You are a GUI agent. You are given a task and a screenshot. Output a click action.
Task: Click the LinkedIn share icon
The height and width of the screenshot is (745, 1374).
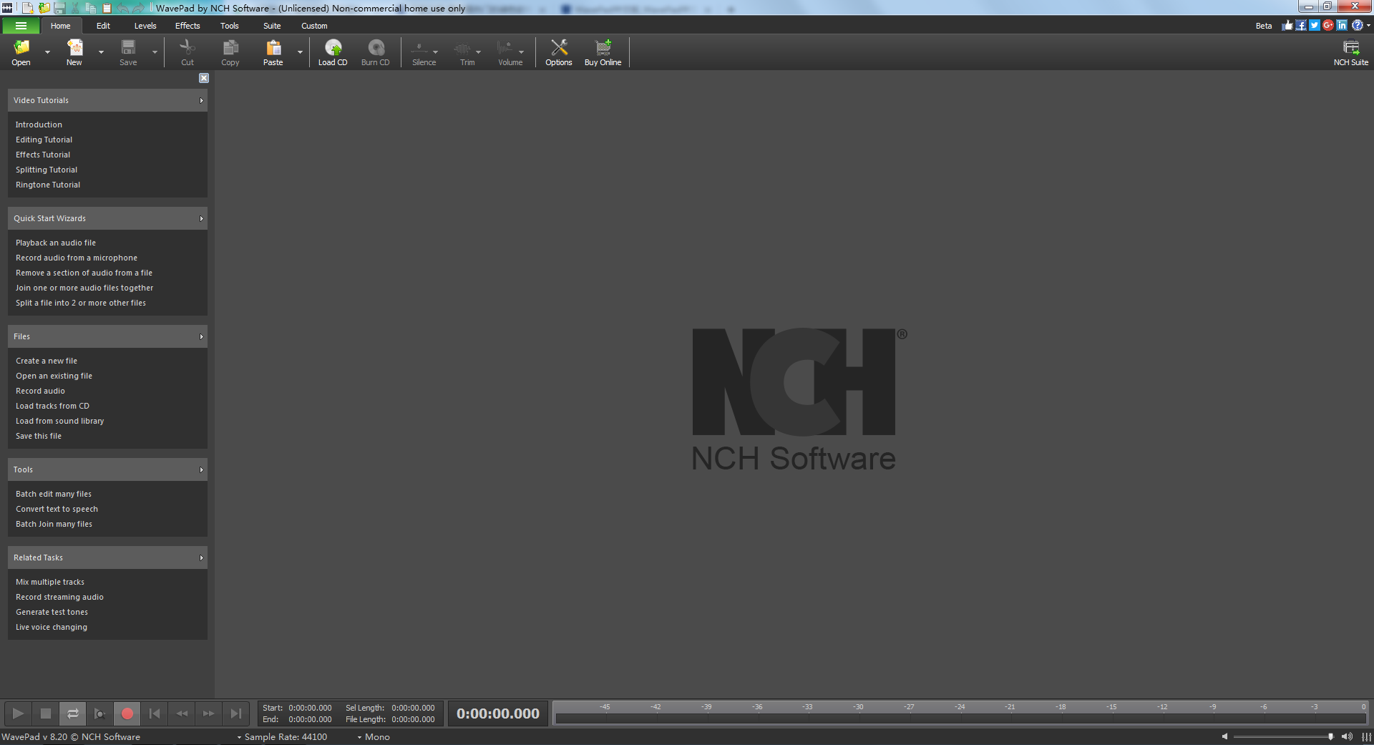pos(1342,25)
